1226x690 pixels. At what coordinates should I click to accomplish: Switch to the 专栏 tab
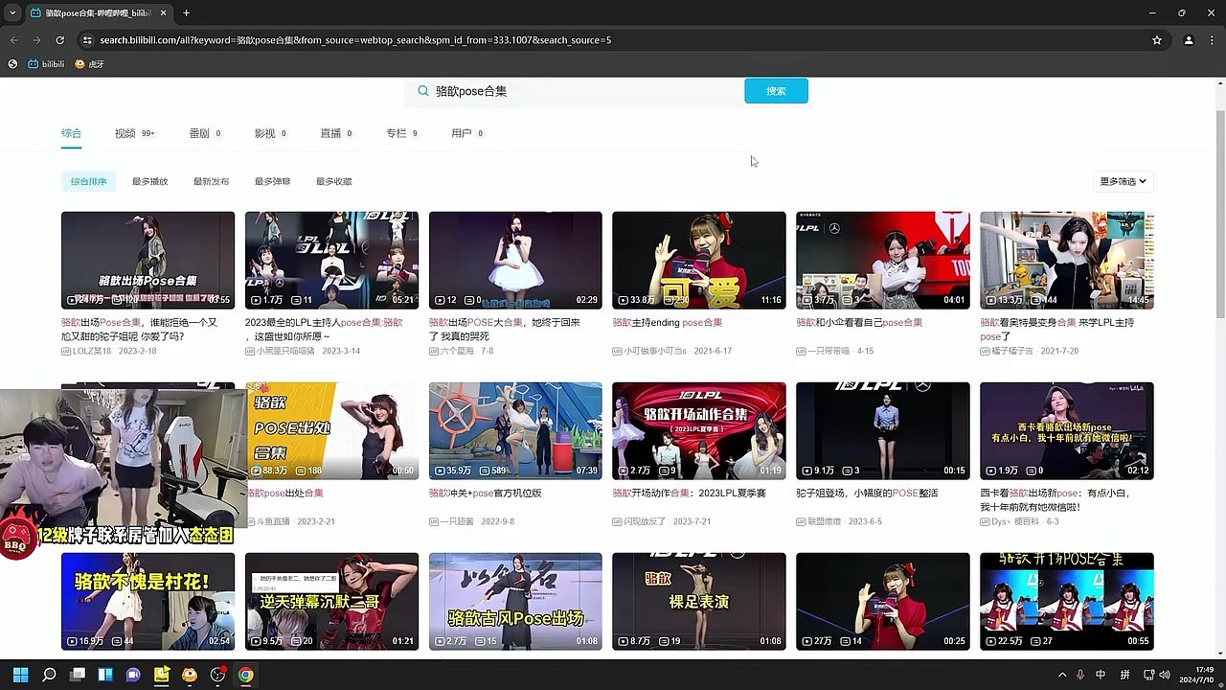[x=401, y=133]
